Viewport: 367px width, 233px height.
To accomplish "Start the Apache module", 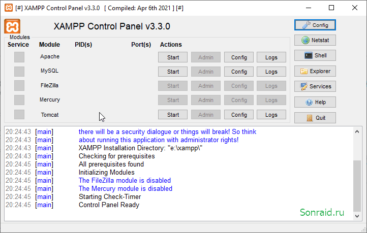I will 173,57.
